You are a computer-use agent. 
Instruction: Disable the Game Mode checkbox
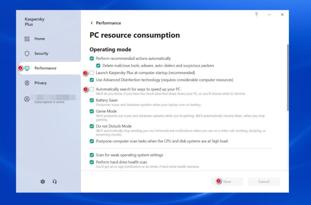pos(92,111)
